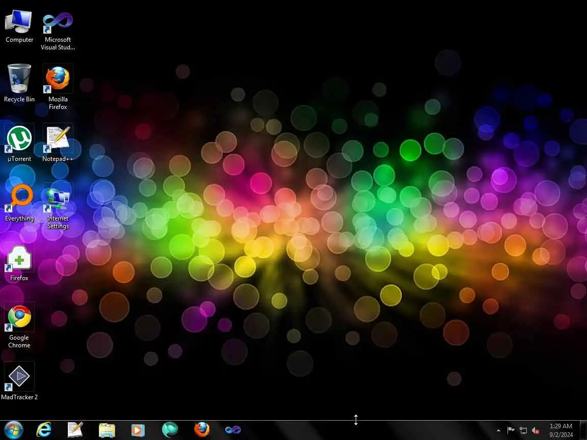Open the clock showing 1:29 AM
587x440 pixels.
pos(561,430)
